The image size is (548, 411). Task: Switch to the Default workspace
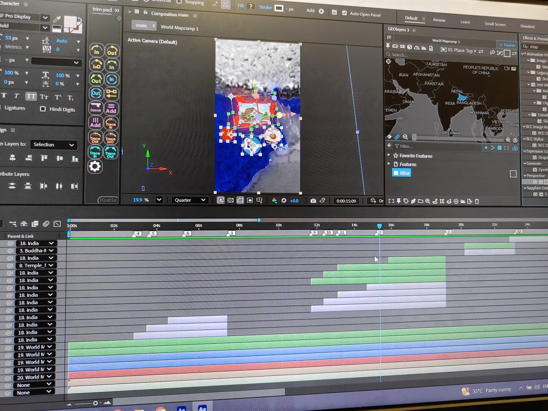pyautogui.click(x=411, y=18)
